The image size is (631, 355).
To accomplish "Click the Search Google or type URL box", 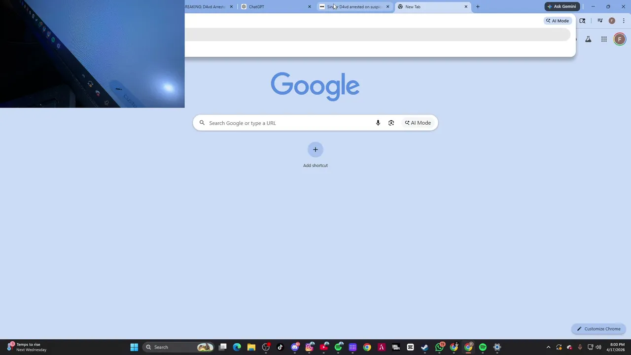I will point(315,123).
